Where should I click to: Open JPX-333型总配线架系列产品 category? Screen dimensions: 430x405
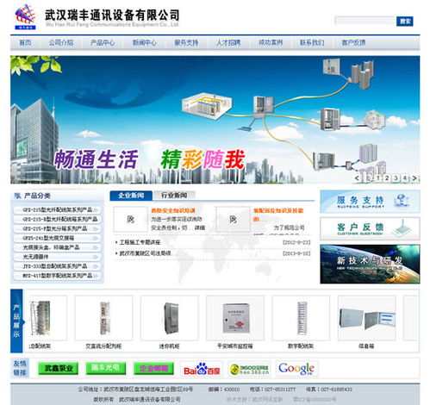click(58, 266)
